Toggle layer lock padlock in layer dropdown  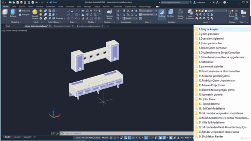click(203, 11)
